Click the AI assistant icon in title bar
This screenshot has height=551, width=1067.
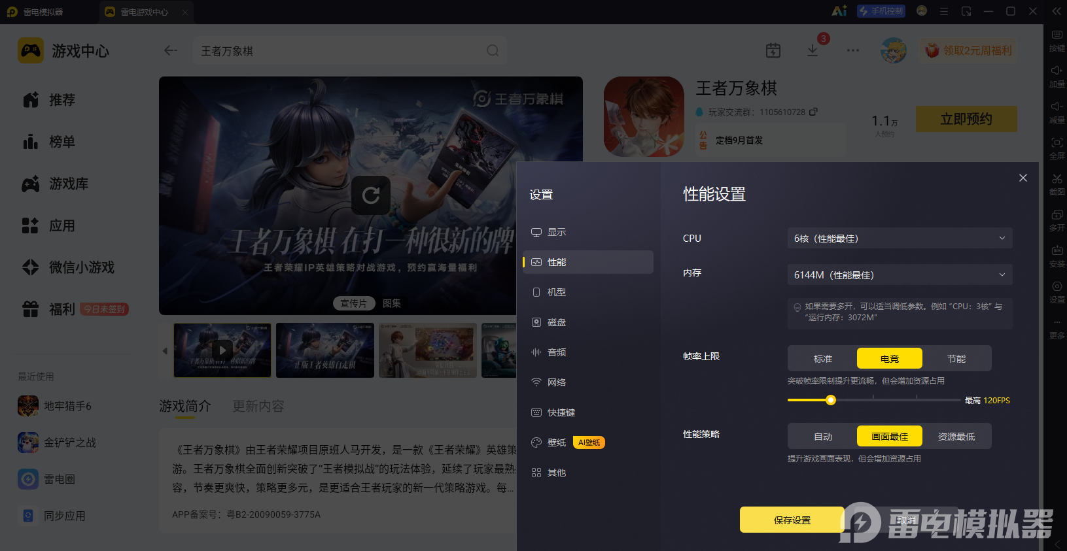pyautogui.click(x=839, y=11)
